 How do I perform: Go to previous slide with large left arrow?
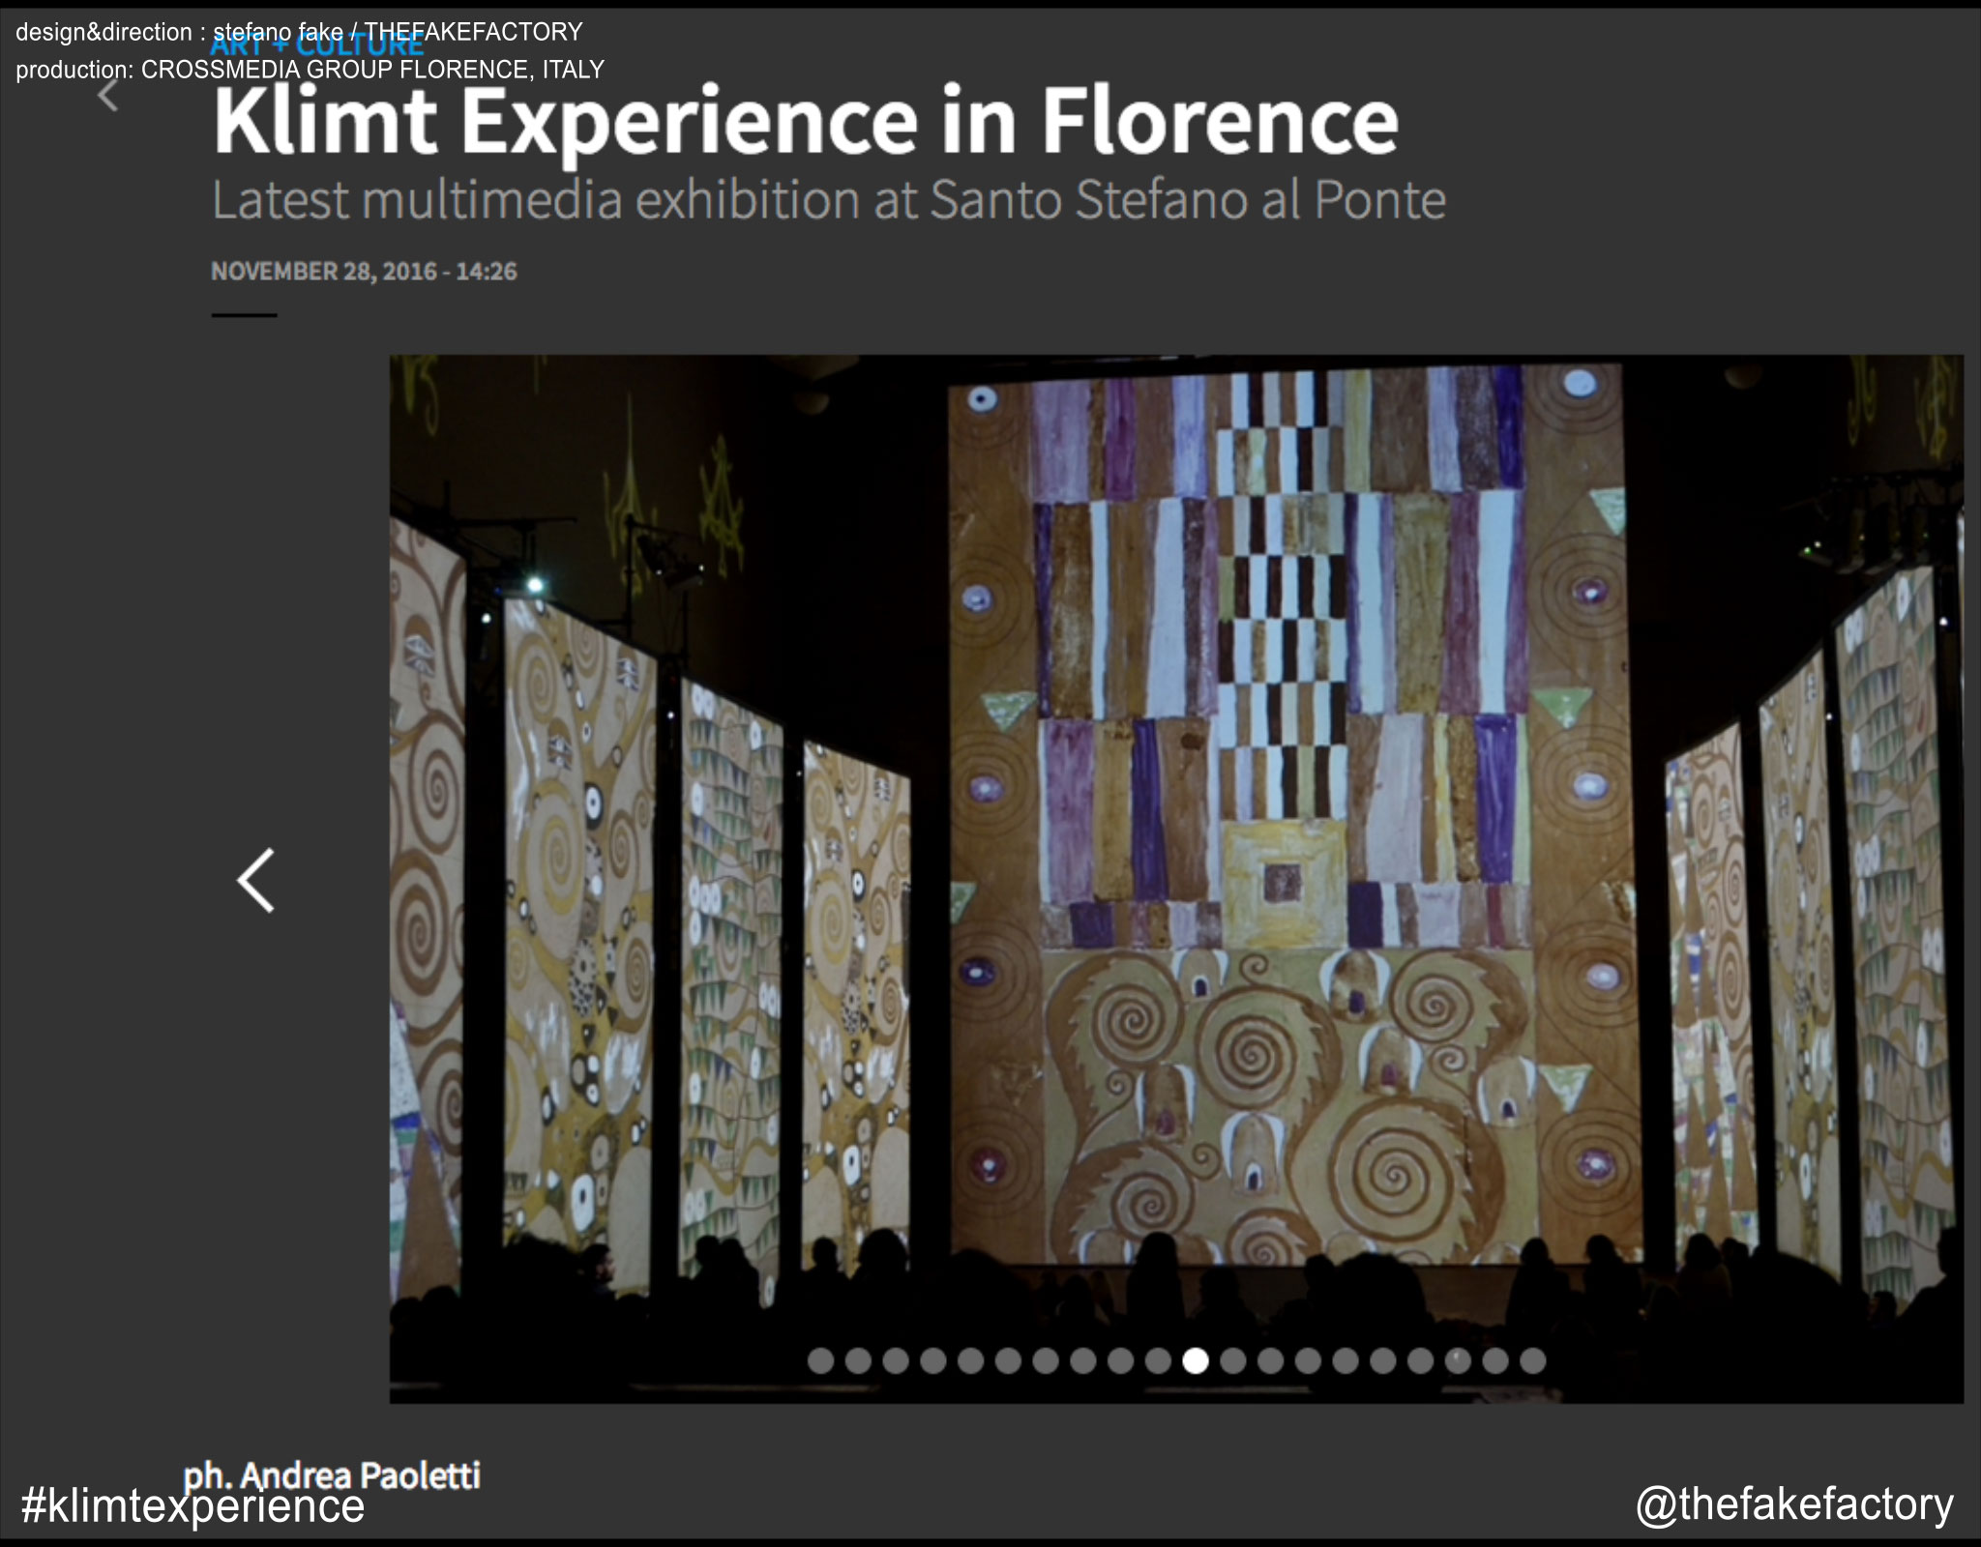click(256, 880)
